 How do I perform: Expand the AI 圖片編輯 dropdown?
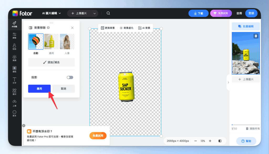coord(51,13)
